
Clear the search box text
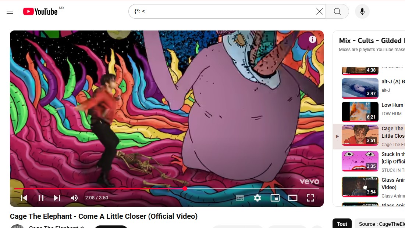point(320,11)
